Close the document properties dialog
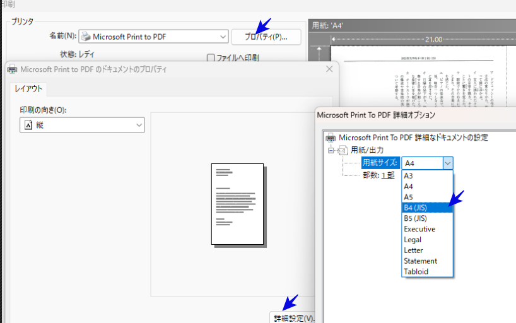Image resolution: width=516 pixels, height=323 pixels. coord(329,69)
